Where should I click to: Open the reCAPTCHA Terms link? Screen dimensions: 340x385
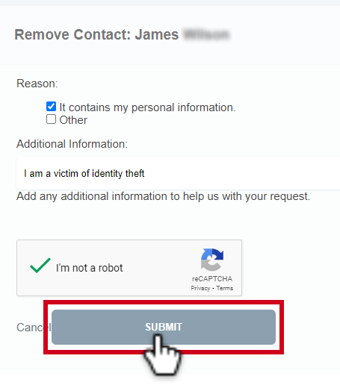[x=225, y=288]
